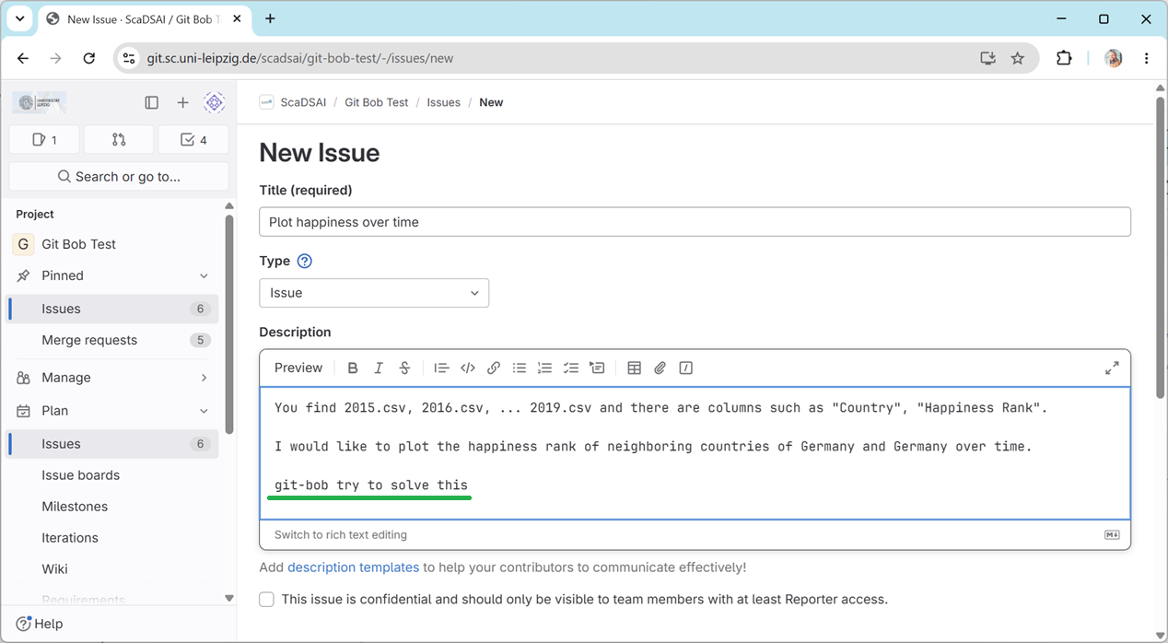Open the create new plus menu
The width and height of the screenshot is (1168, 643).
pyautogui.click(x=182, y=102)
